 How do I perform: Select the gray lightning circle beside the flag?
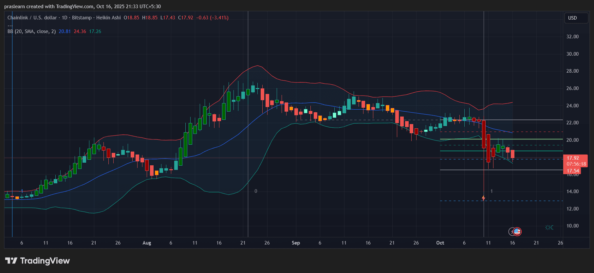point(511,232)
